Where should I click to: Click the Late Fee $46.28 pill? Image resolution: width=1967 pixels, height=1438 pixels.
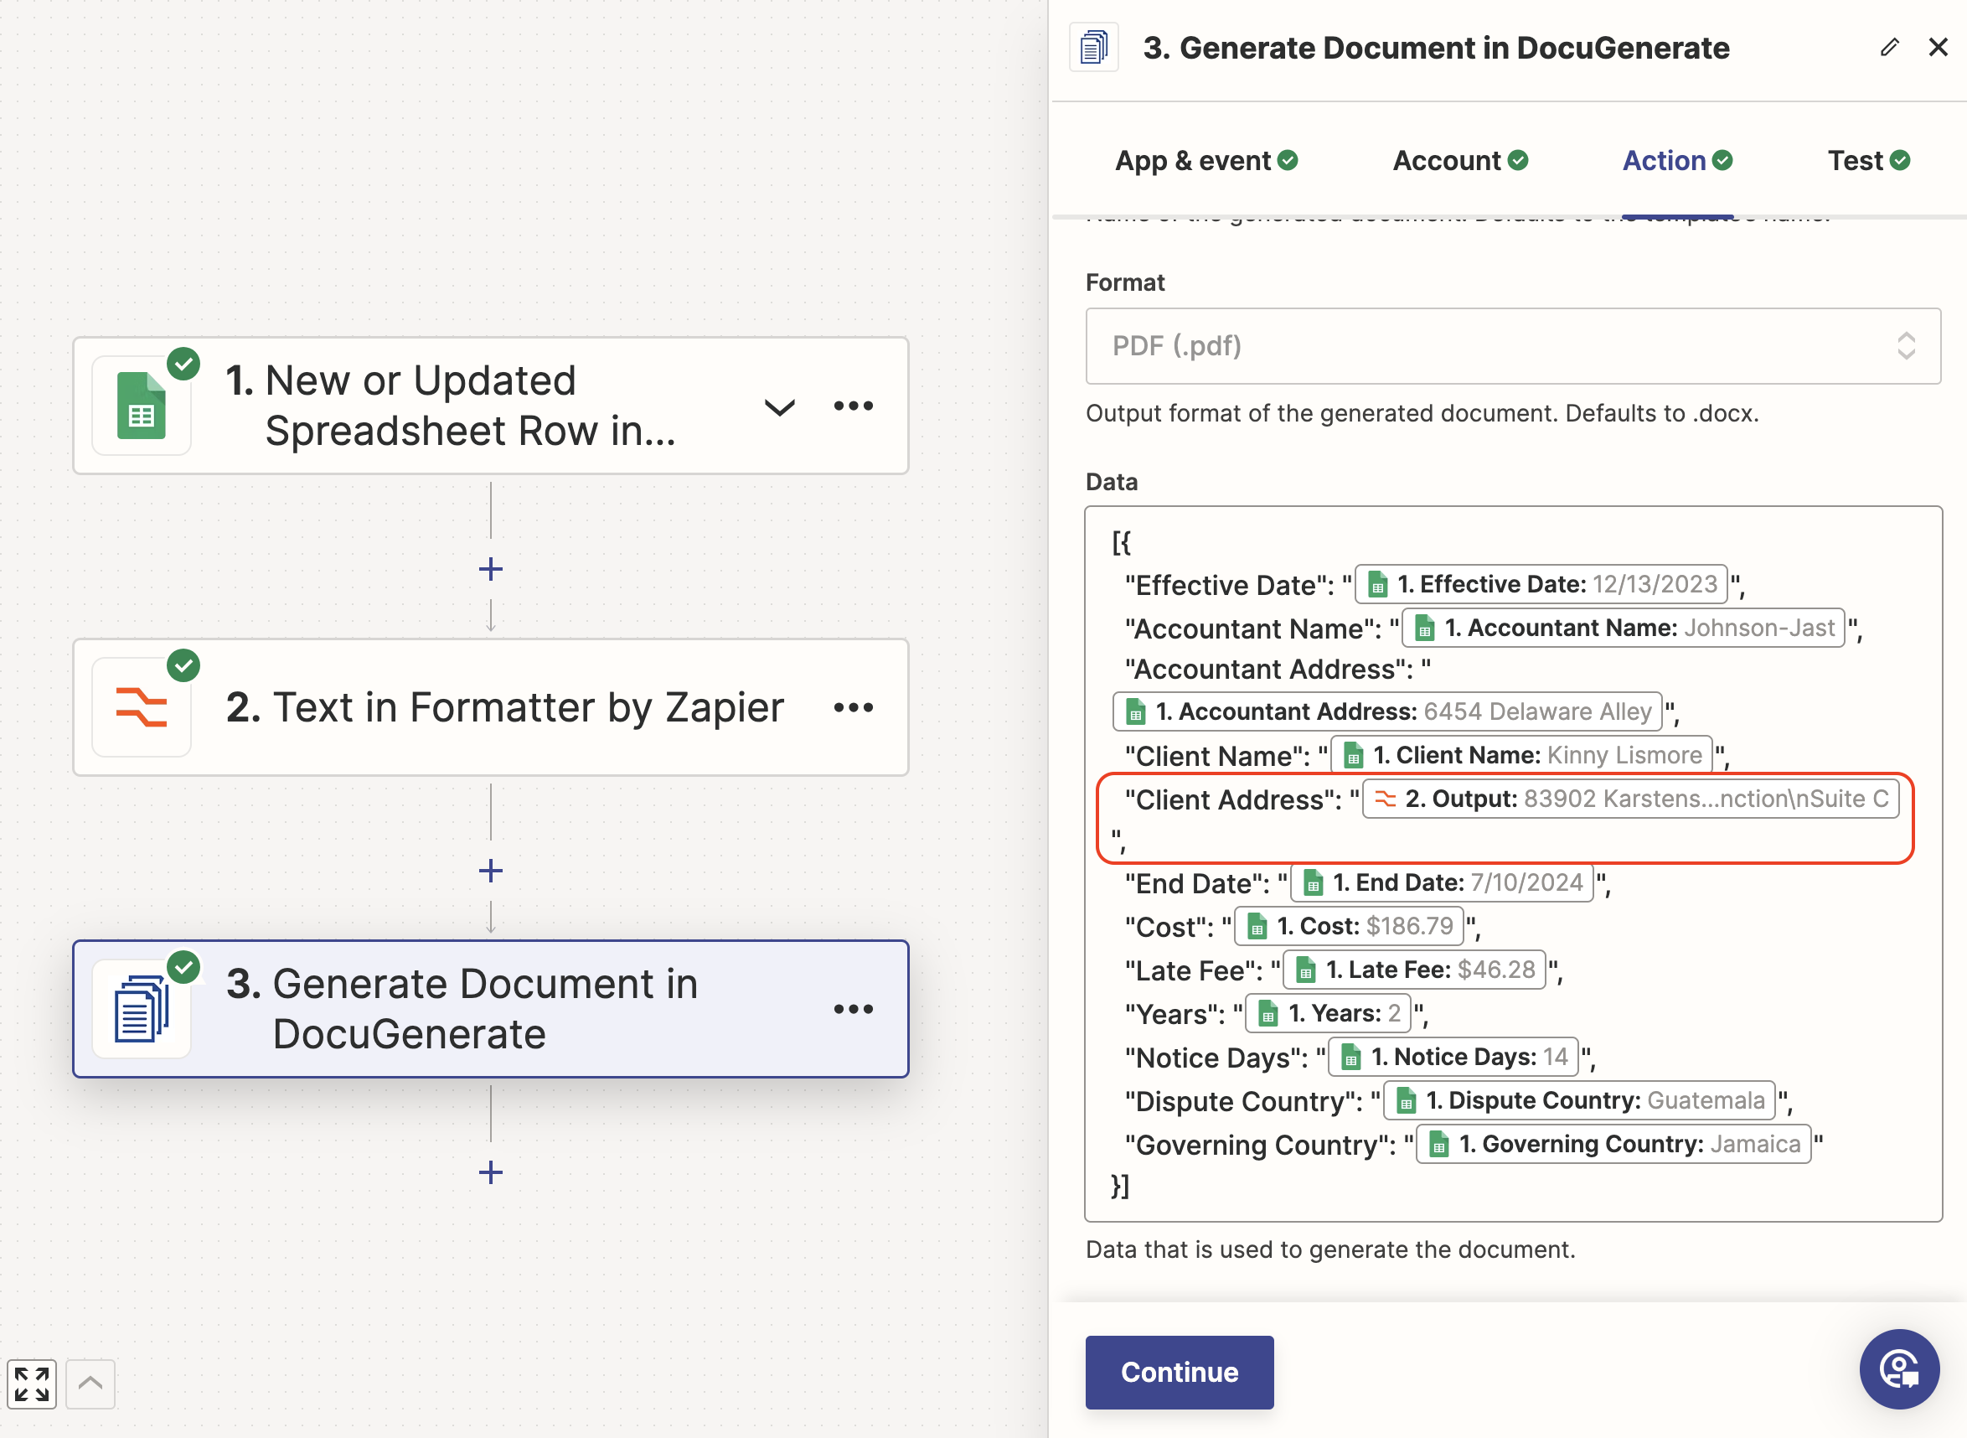coord(1415,970)
